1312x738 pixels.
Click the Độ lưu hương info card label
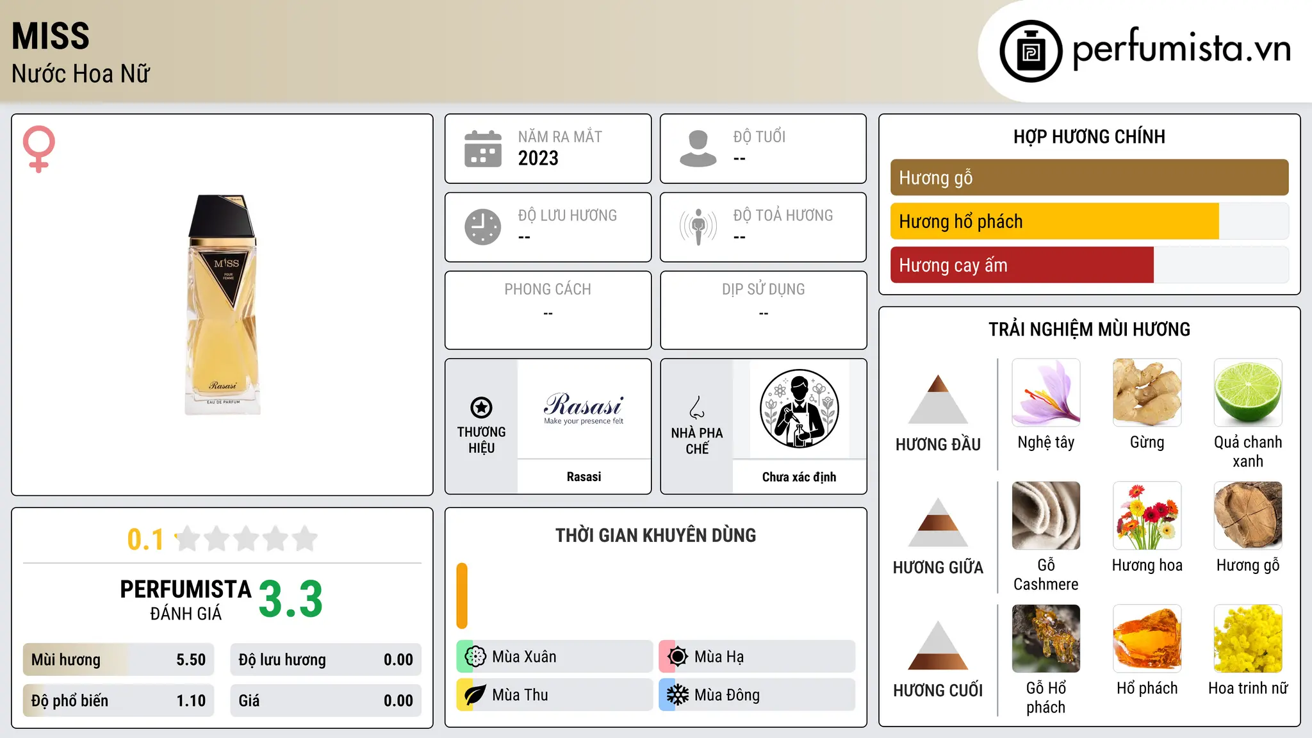point(567,215)
